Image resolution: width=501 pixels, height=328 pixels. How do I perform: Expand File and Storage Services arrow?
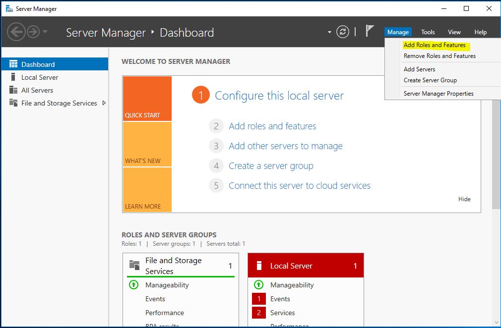pyautogui.click(x=104, y=103)
